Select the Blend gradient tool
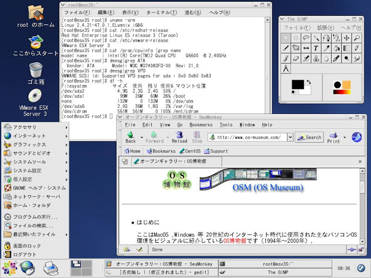Screen dimensions: 371x278 tap(346, 48)
